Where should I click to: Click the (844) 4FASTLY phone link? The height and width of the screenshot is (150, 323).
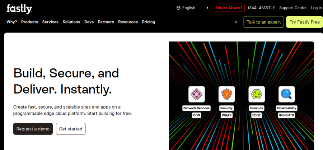pos(261,8)
